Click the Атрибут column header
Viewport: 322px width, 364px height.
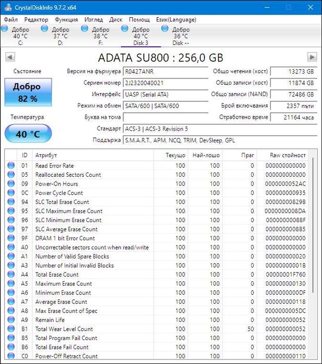(93, 155)
